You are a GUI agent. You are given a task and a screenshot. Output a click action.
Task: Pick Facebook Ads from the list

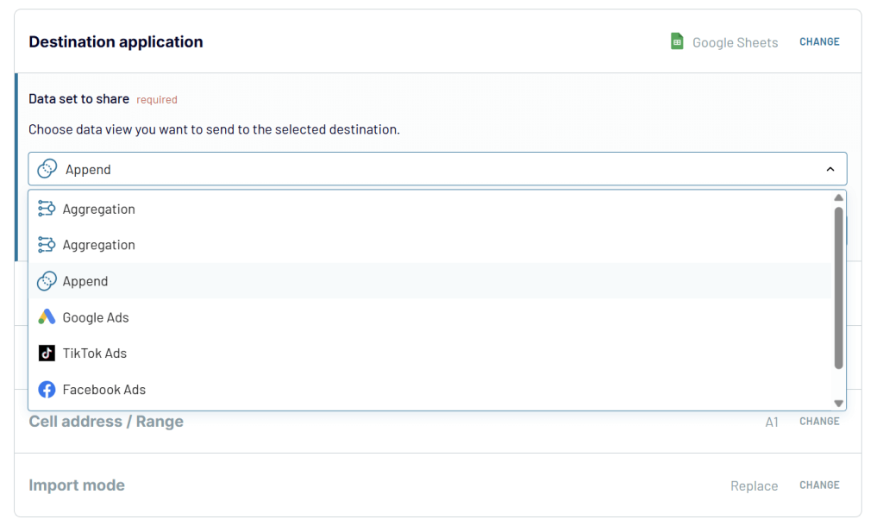tap(104, 390)
